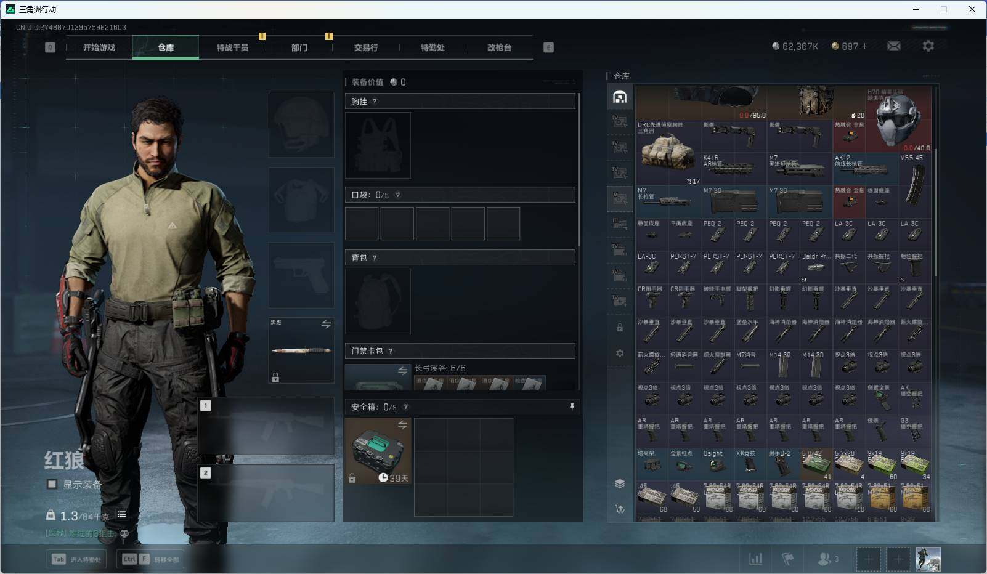This screenshot has width=987, height=574.
Task: Switch to the 开始游戏 tab
Action: click(99, 47)
